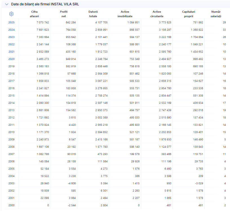Viewport: 230px width, 211px height.
Task: Click equity value 107 246
Action: (198, 73)
